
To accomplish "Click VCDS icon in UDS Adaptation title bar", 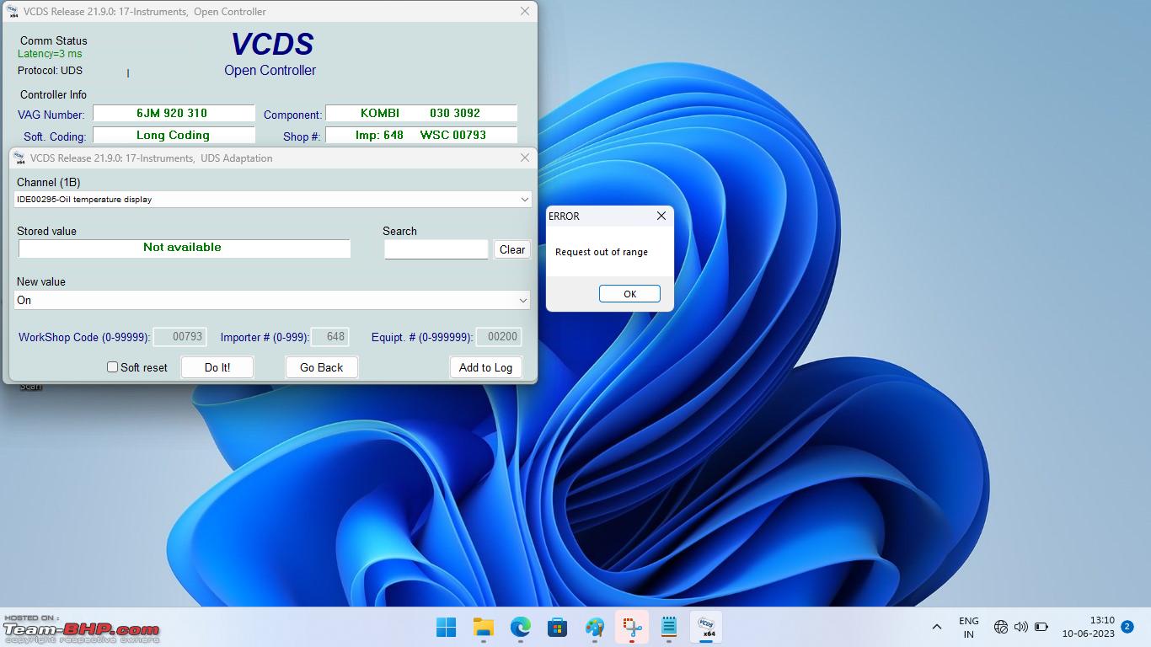I will (19, 158).
